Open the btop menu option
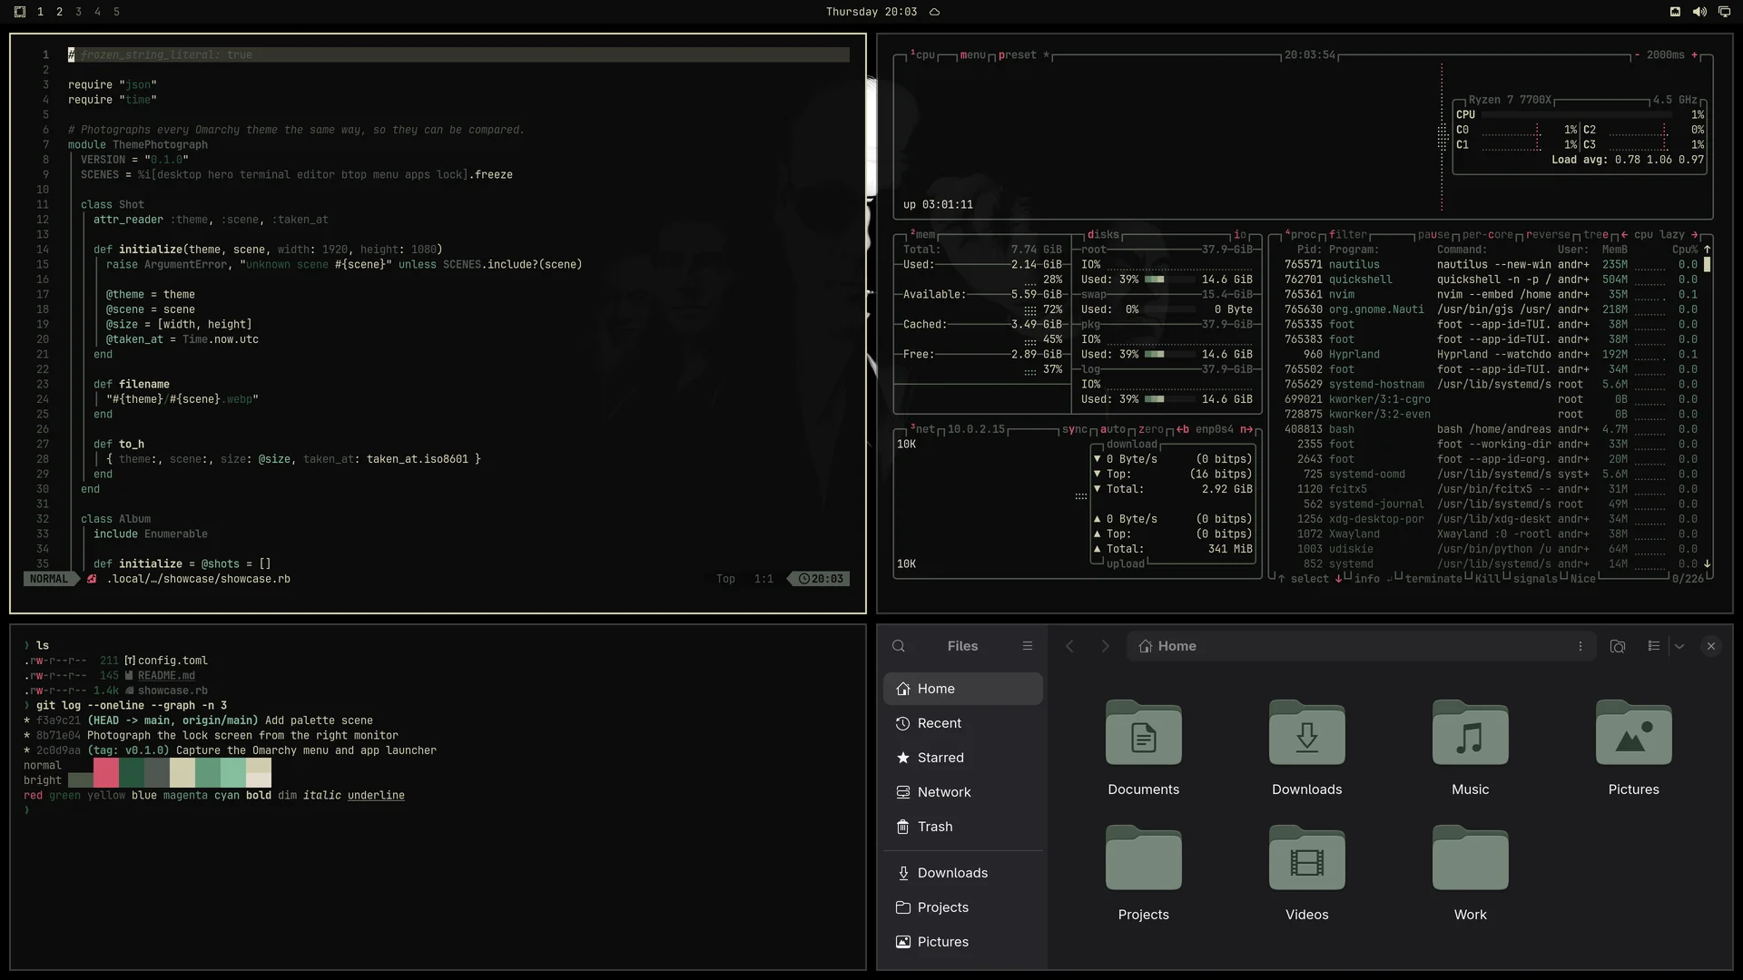Image resolution: width=1743 pixels, height=980 pixels. click(972, 55)
